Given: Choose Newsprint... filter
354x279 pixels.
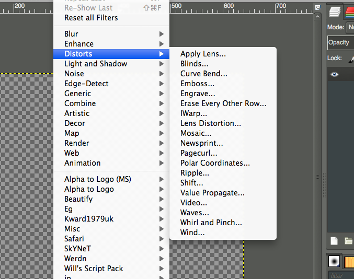Looking at the screenshot, I should tap(223, 143).
